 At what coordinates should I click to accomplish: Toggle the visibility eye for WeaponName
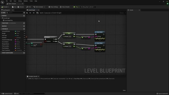[x=24, y=44]
